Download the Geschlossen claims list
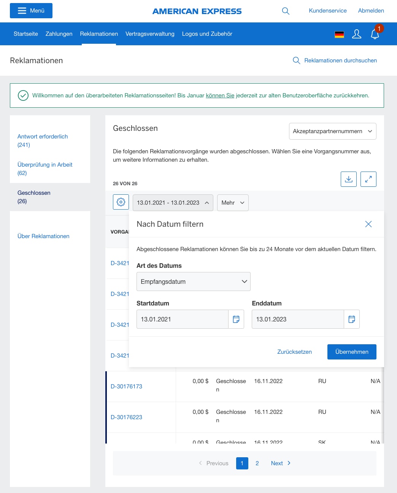The width and height of the screenshot is (397, 493). [x=348, y=179]
